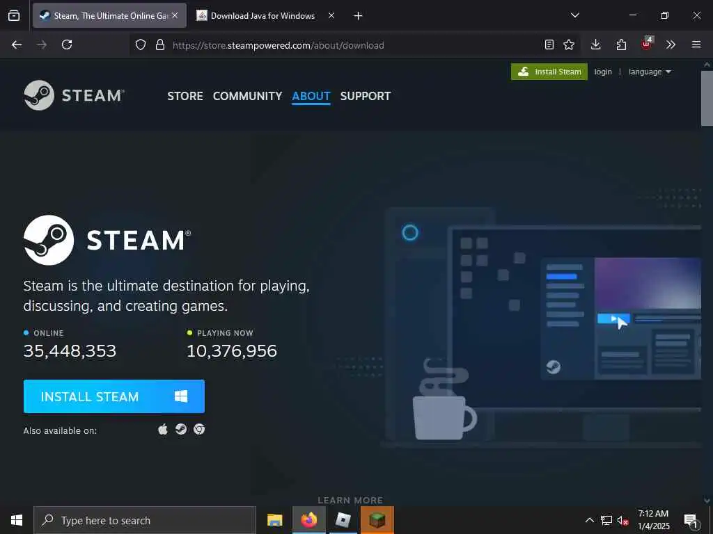Switch to Download Java for Windows tab

(x=263, y=15)
